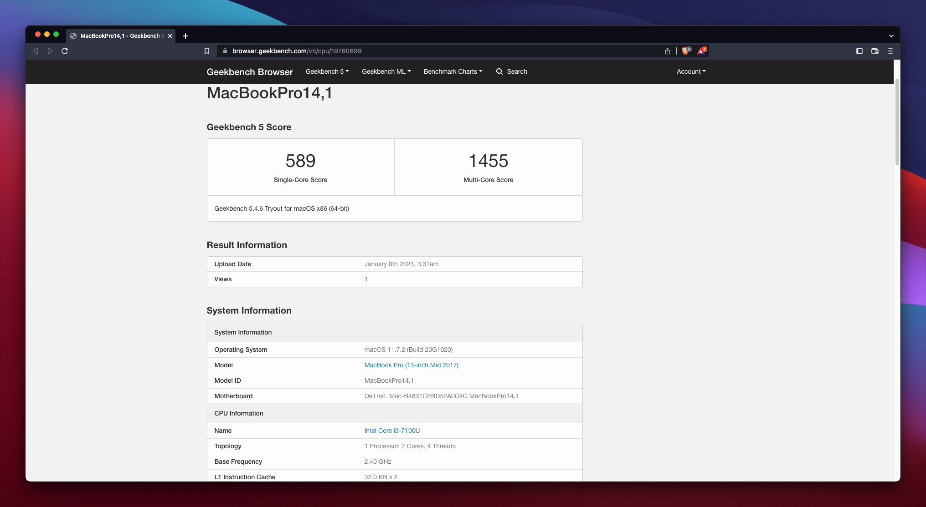Screen dimensions: 926x507
Task: Click the Result Information heading
Action: (x=247, y=245)
